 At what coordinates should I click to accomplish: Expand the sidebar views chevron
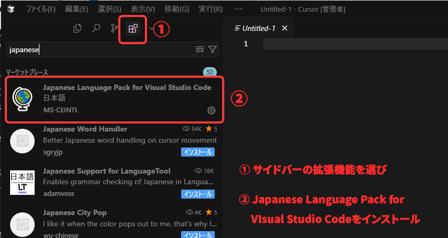click(151, 28)
